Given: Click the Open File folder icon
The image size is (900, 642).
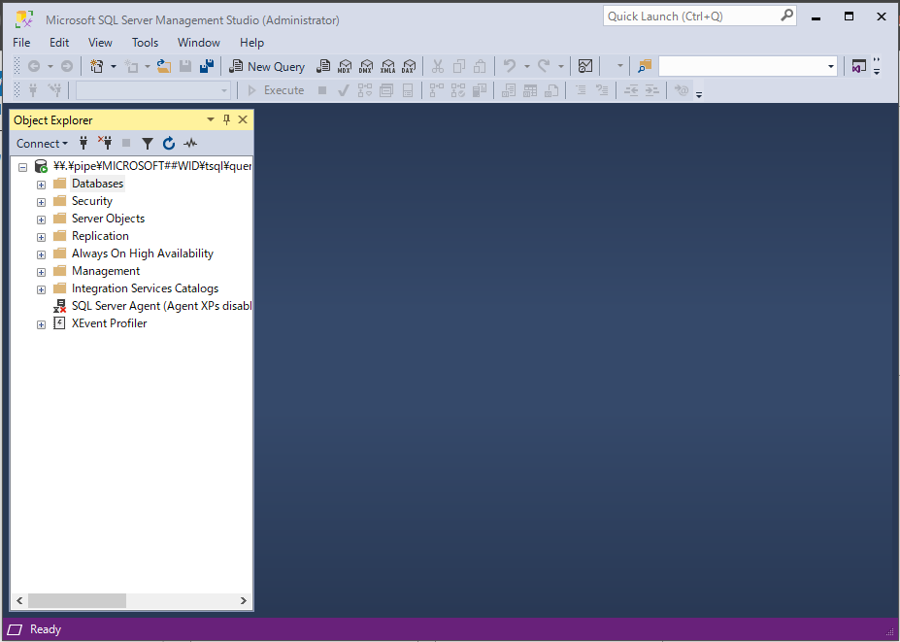Looking at the screenshot, I should (164, 66).
